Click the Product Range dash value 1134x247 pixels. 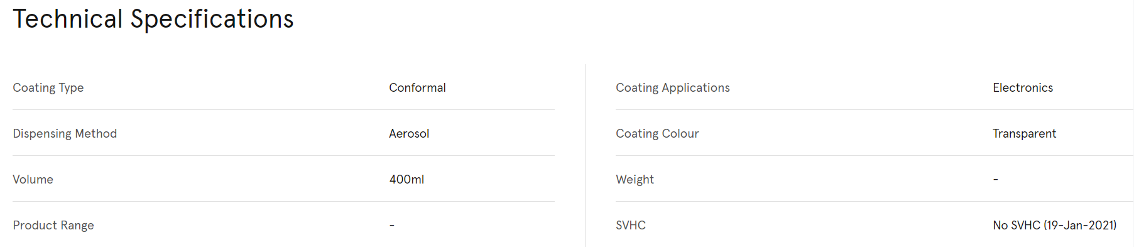pyautogui.click(x=392, y=225)
